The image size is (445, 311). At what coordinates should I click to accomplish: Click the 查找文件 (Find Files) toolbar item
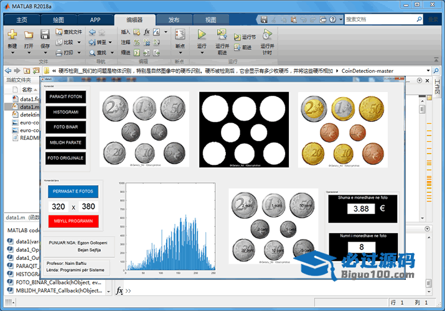point(68,32)
